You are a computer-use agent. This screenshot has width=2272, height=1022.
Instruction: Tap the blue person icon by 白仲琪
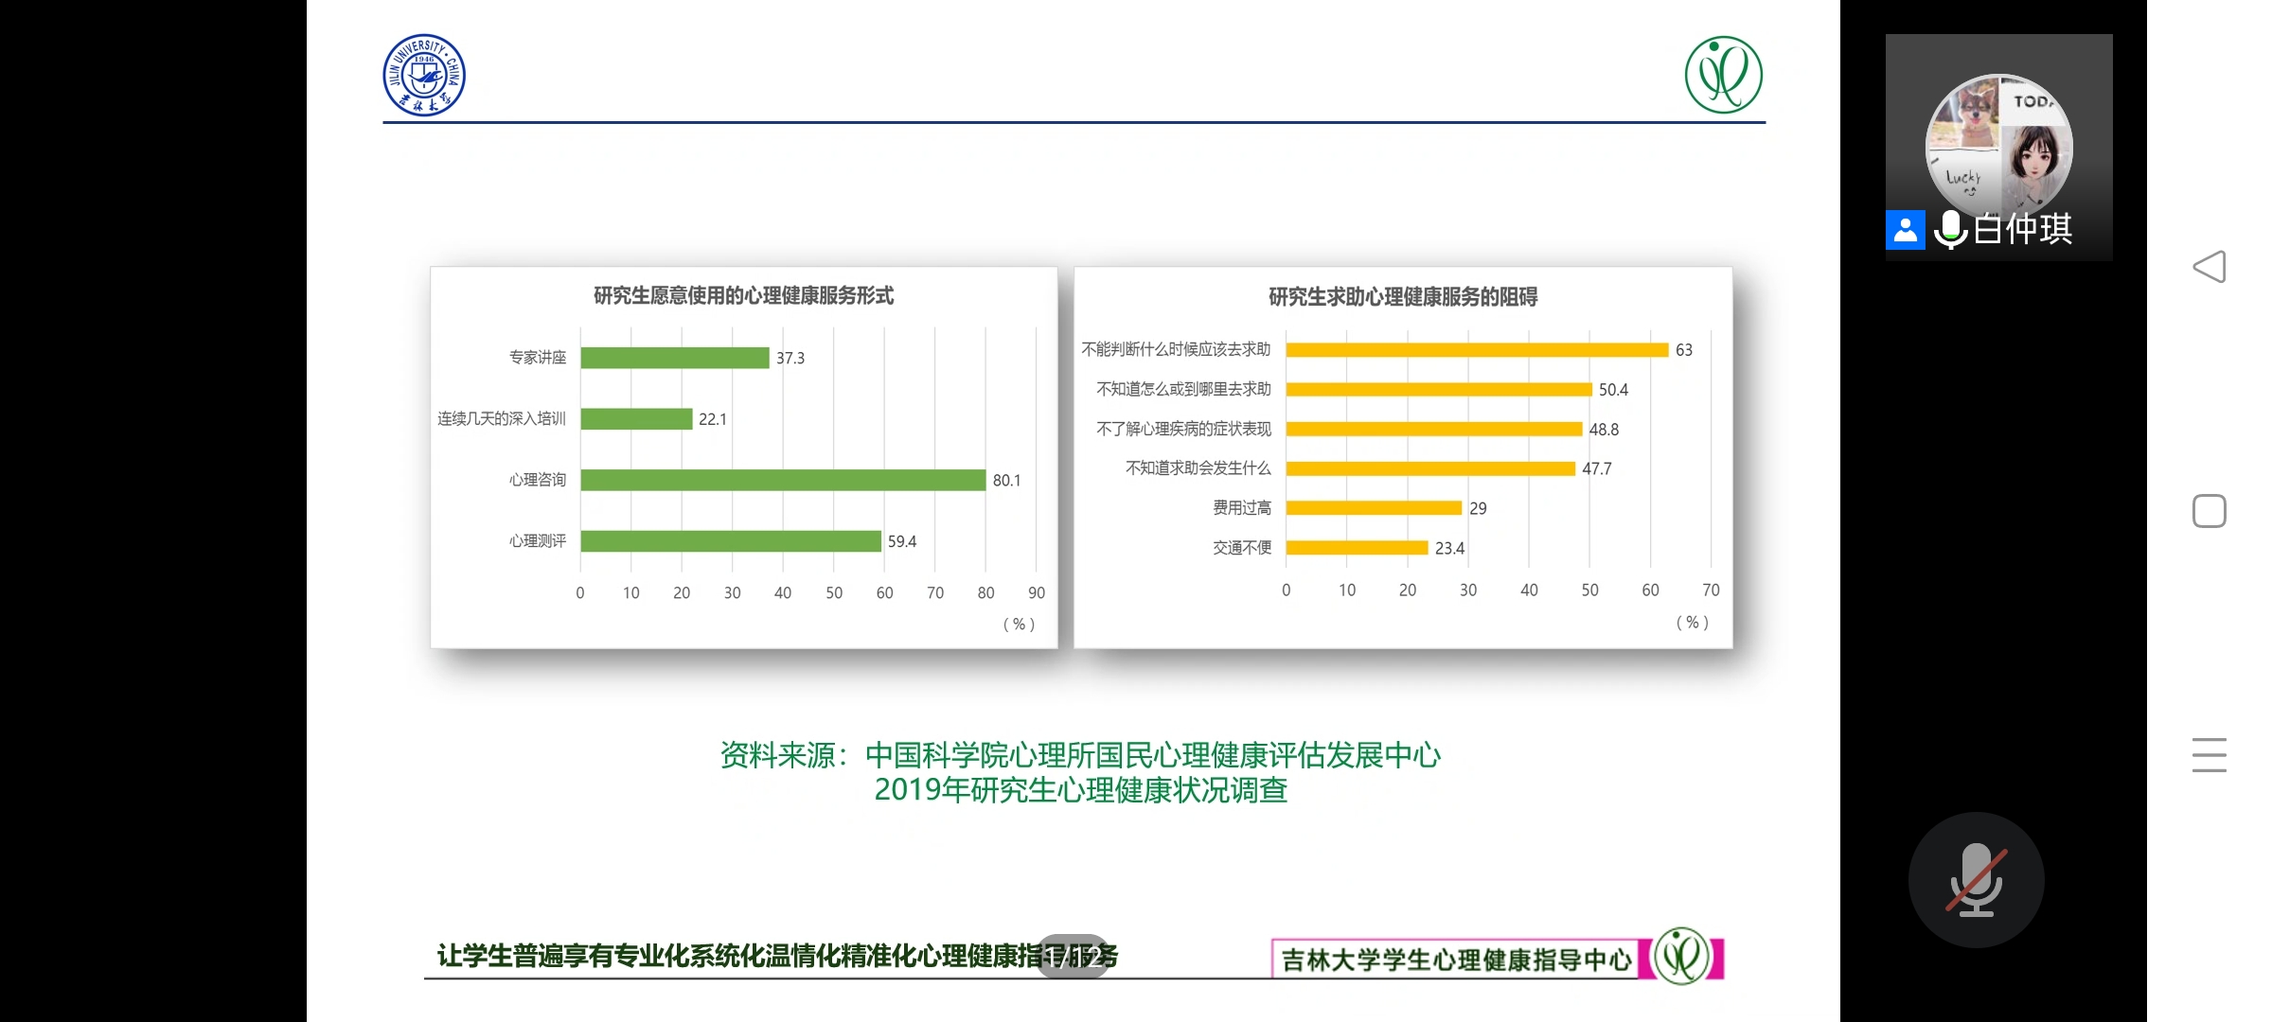tap(1905, 230)
